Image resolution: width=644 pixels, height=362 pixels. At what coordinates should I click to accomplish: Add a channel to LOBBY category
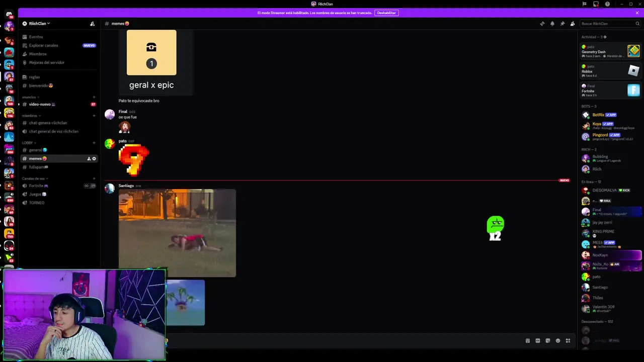pos(94,143)
